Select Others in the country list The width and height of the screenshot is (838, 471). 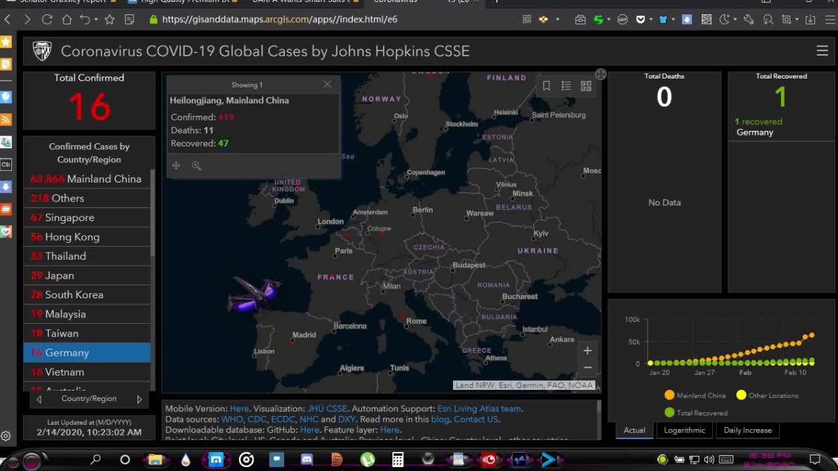(87, 198)
